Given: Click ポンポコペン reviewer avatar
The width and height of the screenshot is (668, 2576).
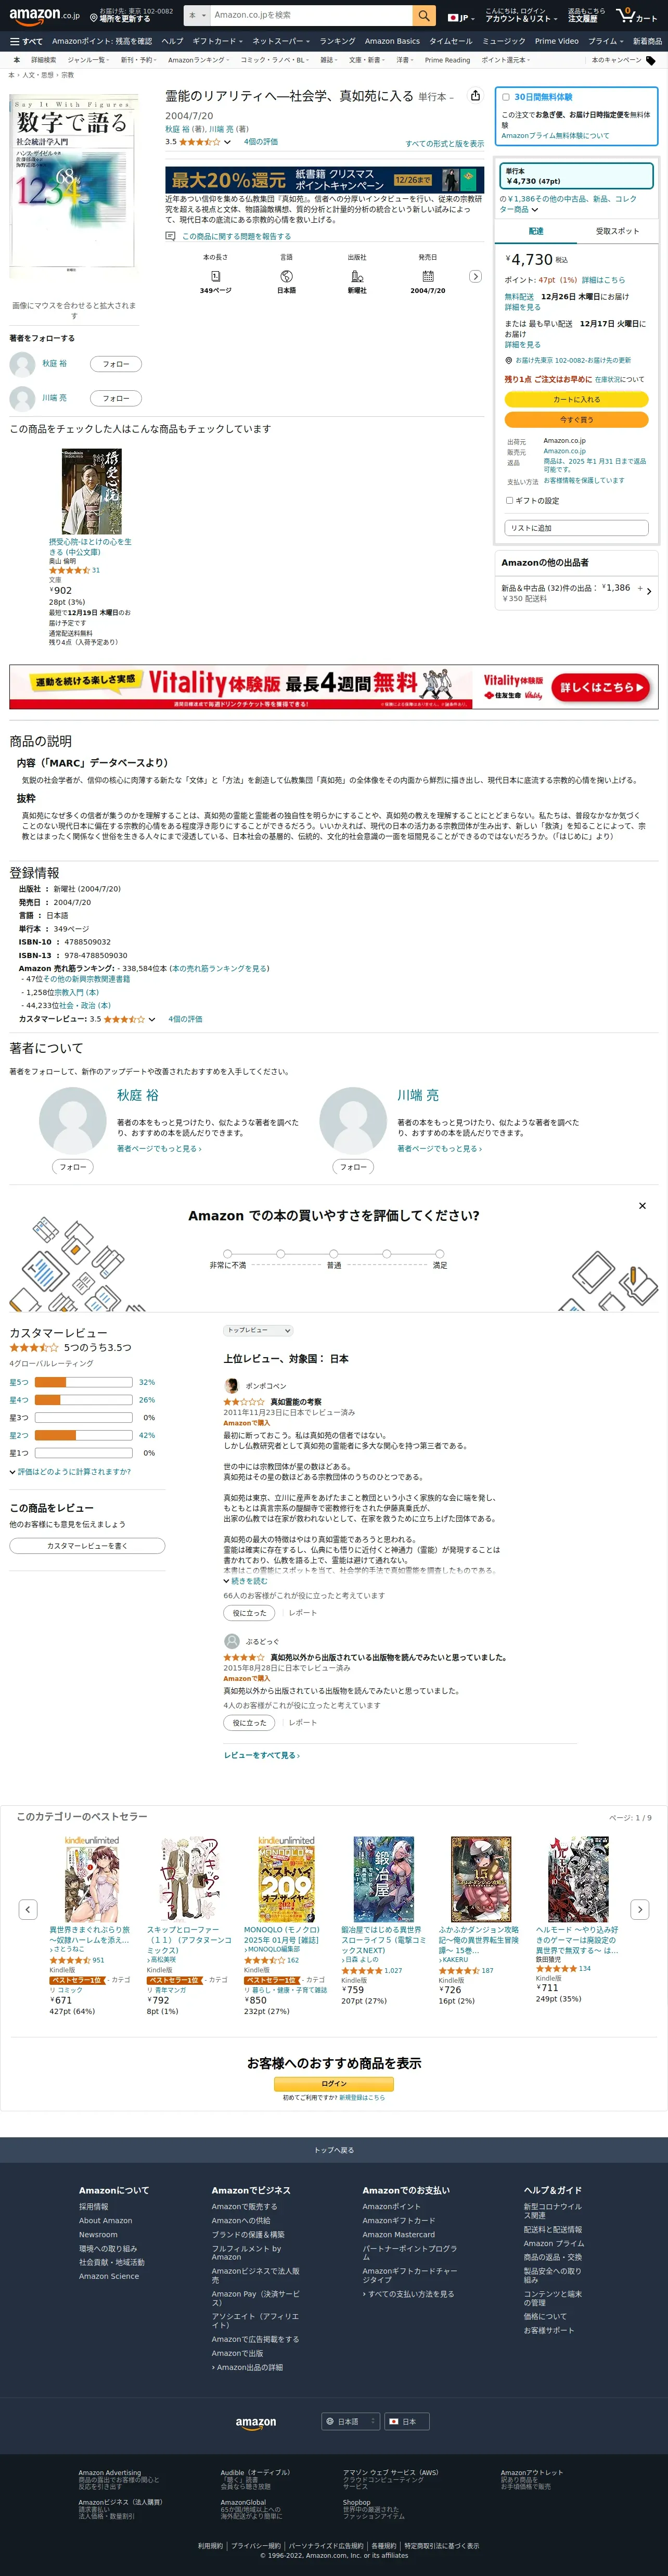Looking at the screenshot, I should point(232,1385).
